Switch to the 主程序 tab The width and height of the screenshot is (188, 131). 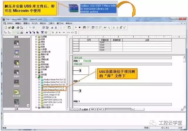85,110
